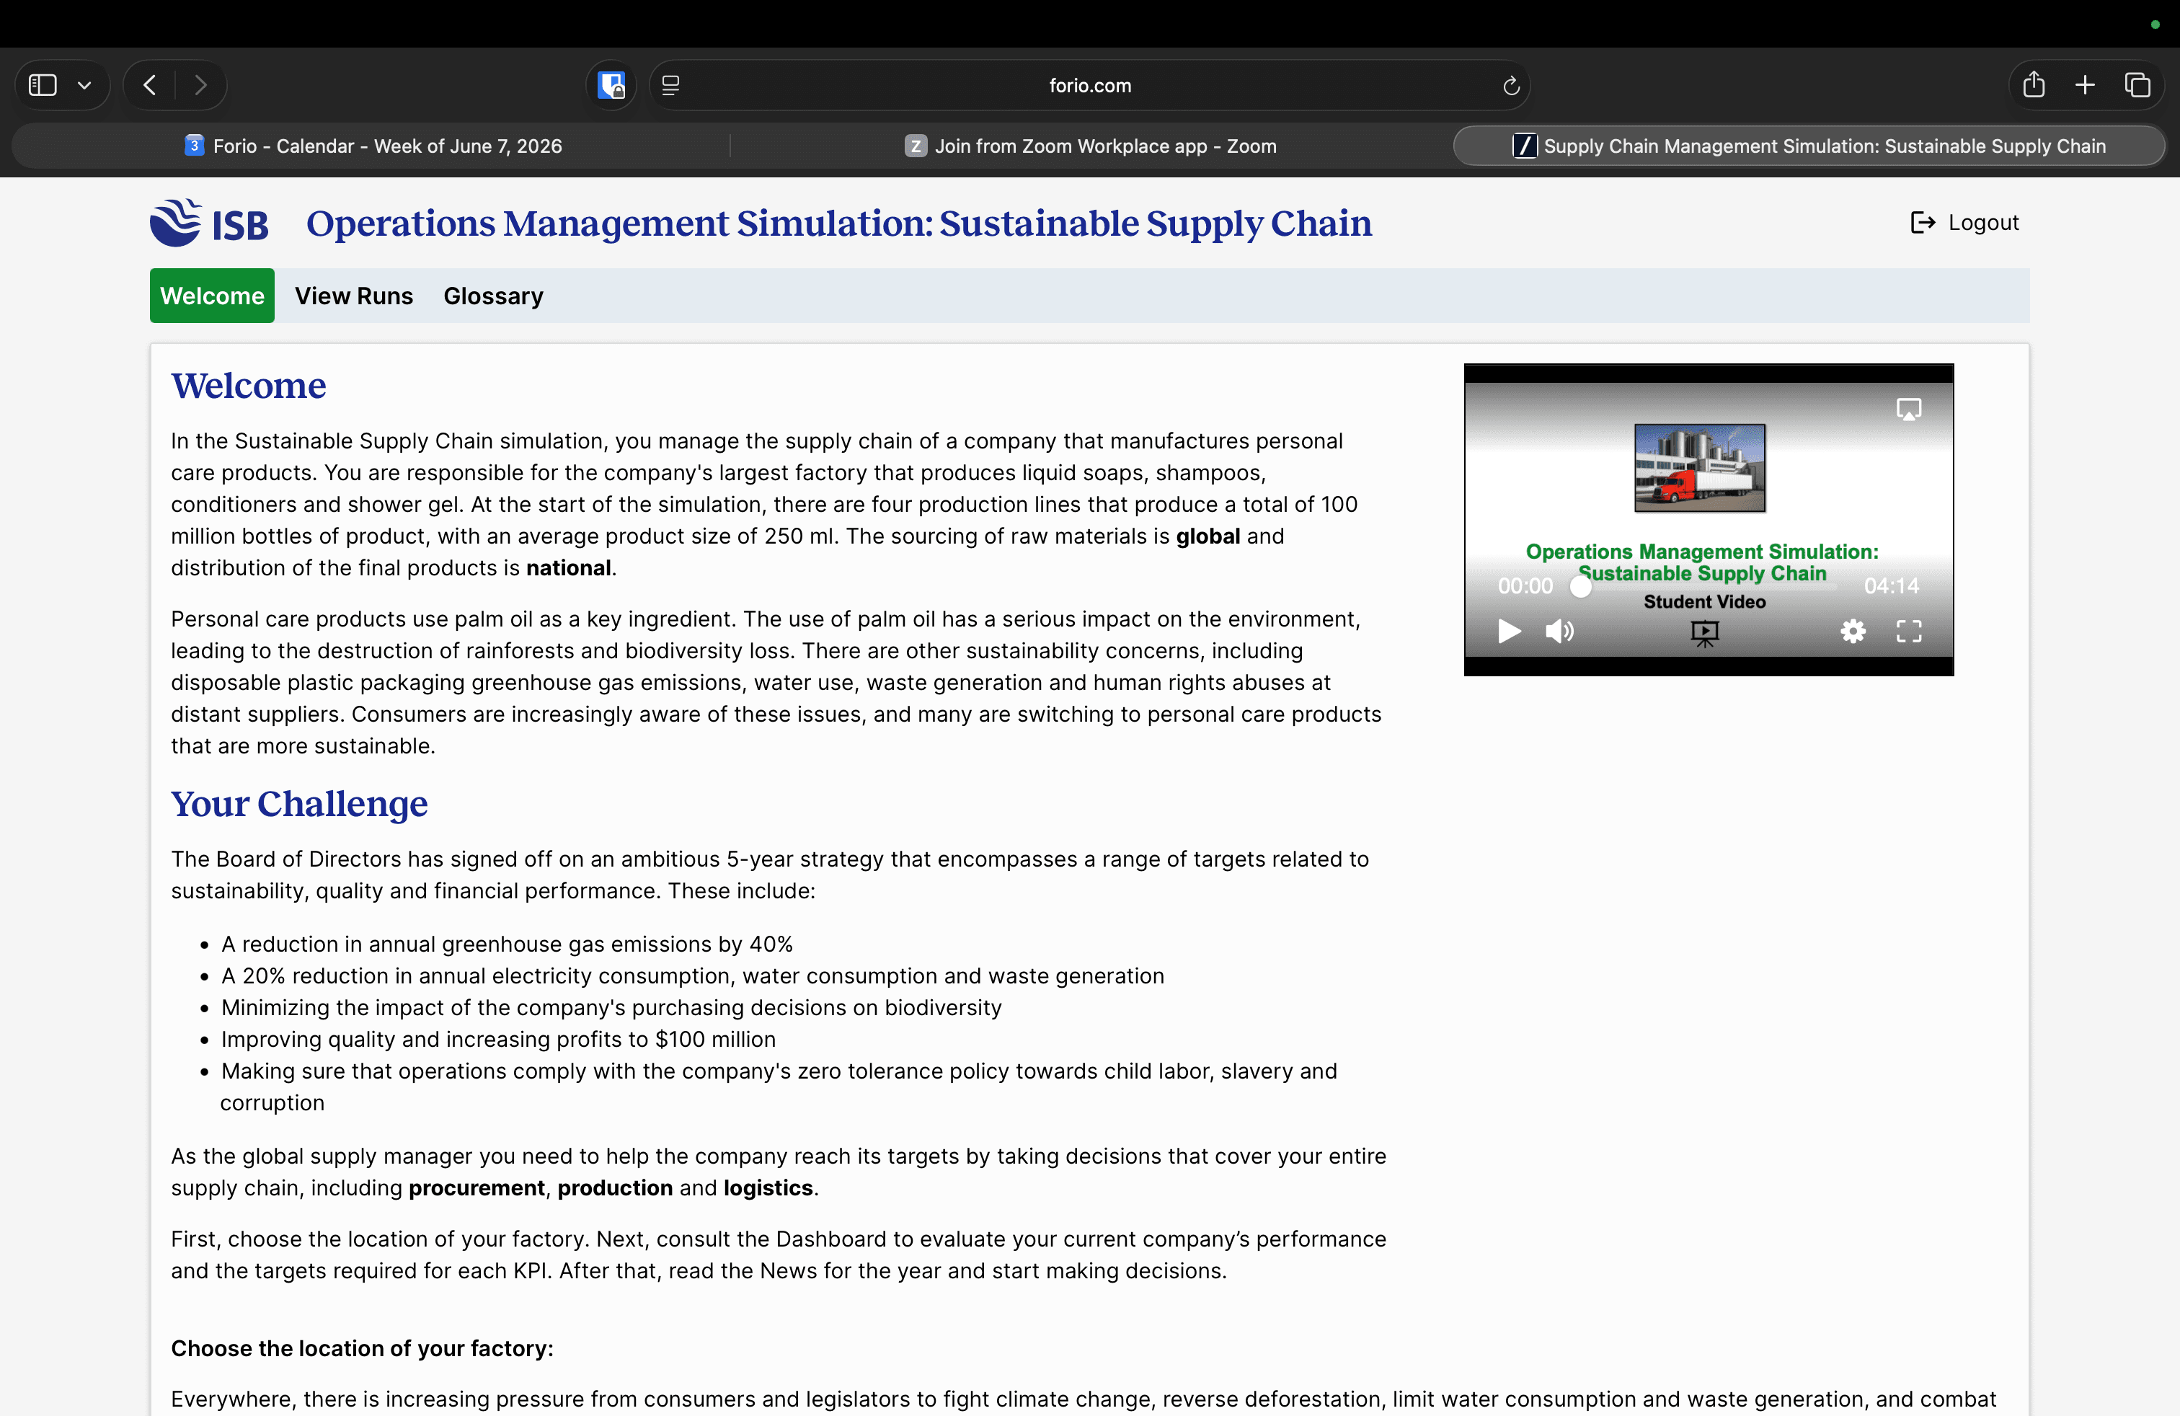The image size is (2180, 1416).
Task: Select the Supply Chain Management Simulation tab
Action: [x=1809, y=146]
